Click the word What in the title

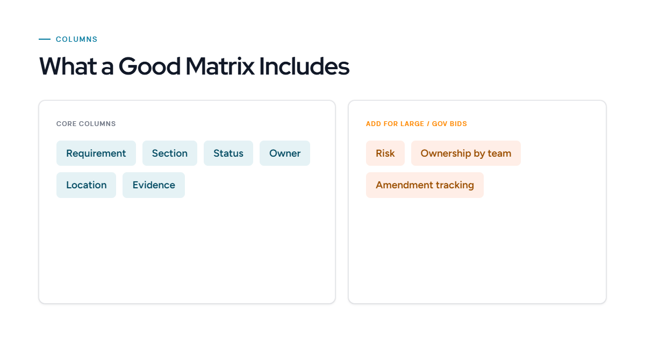[68, 67]
